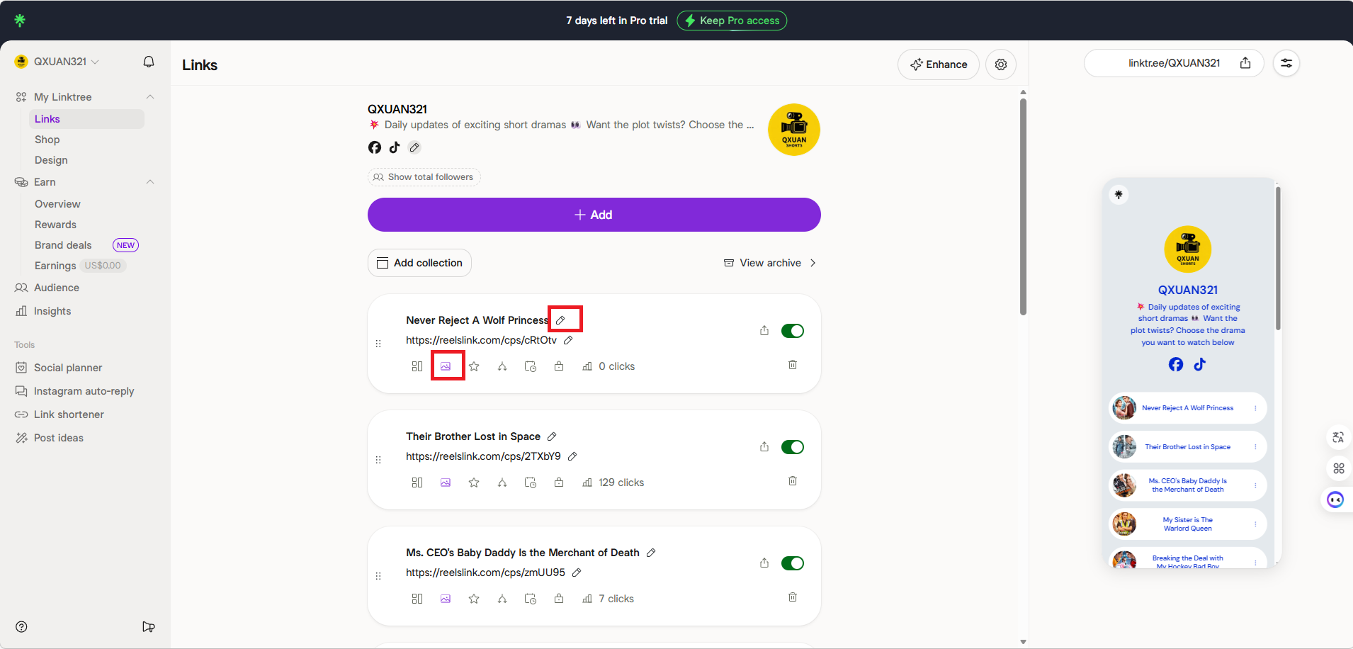Screen dimensions: 1353x649
Task: Turn off Ms. CEO's Baby Daddy link toggle
Action: [x=792, y=563]
